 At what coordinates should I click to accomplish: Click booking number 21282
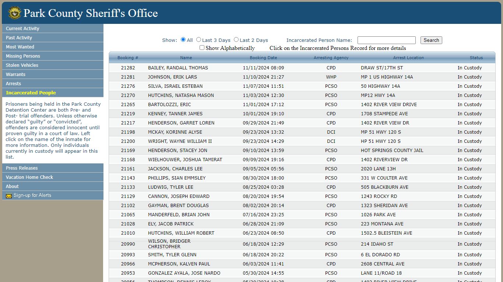click(128, 68)
